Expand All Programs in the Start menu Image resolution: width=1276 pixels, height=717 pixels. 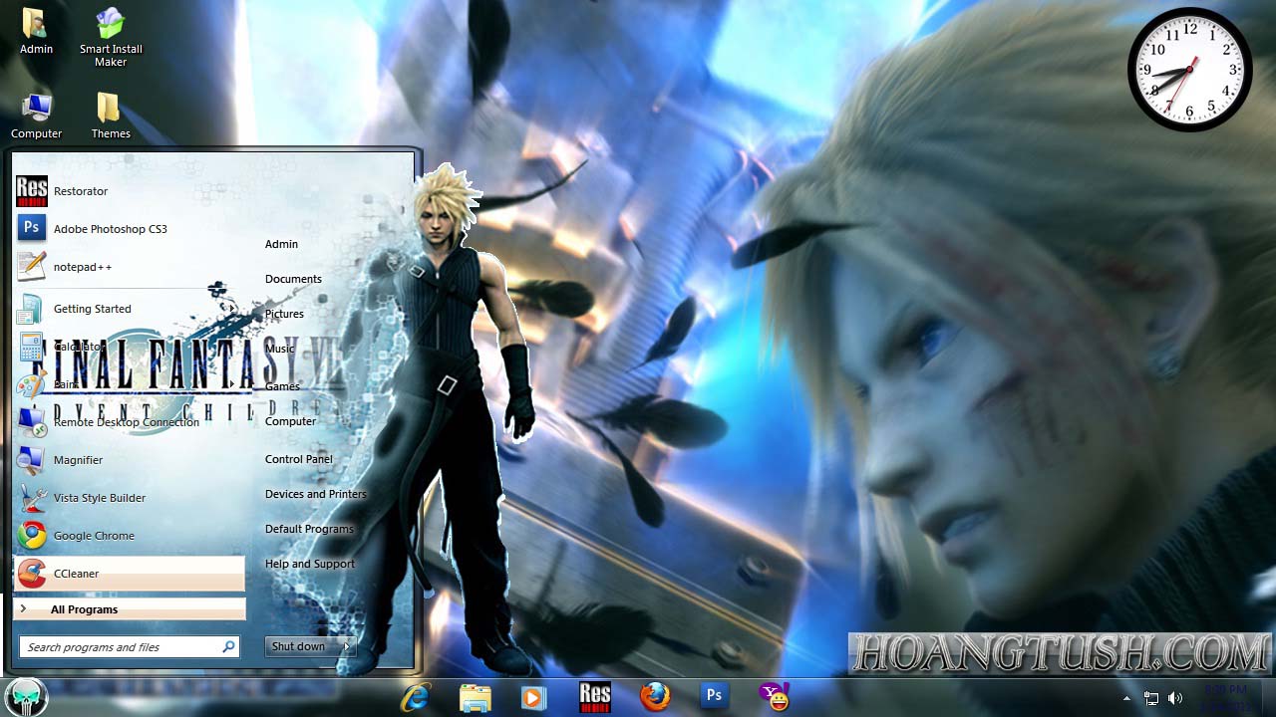pos(82,608)
